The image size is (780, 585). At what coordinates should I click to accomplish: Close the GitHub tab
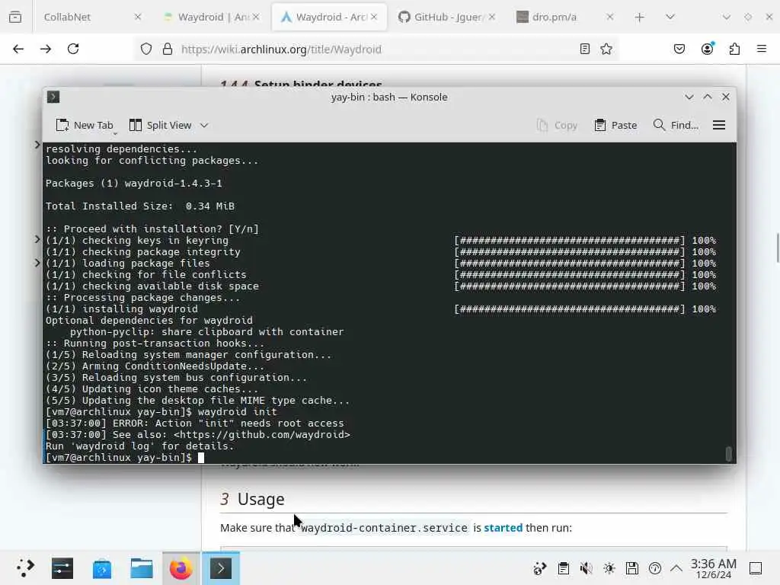pos(492,17)
